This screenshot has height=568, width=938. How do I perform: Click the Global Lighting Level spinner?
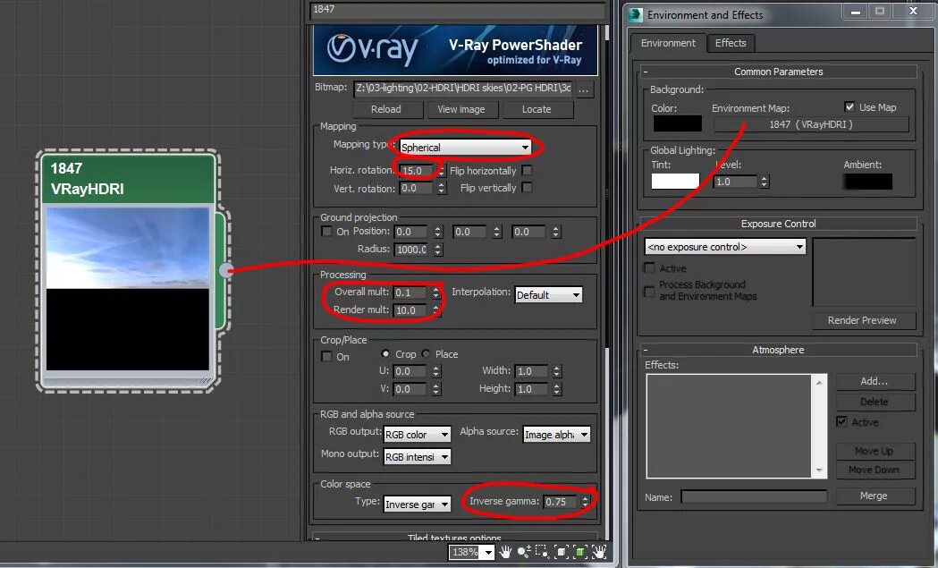click(764, 182)
